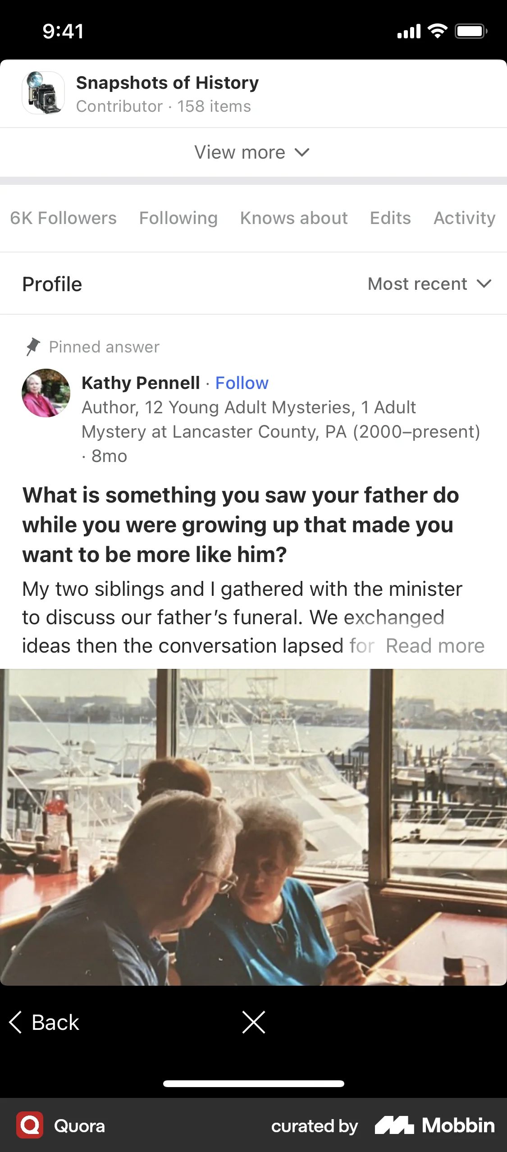The image size is (507, 1152).
Task: Tap the battery status icon
Action: (470, 32)
